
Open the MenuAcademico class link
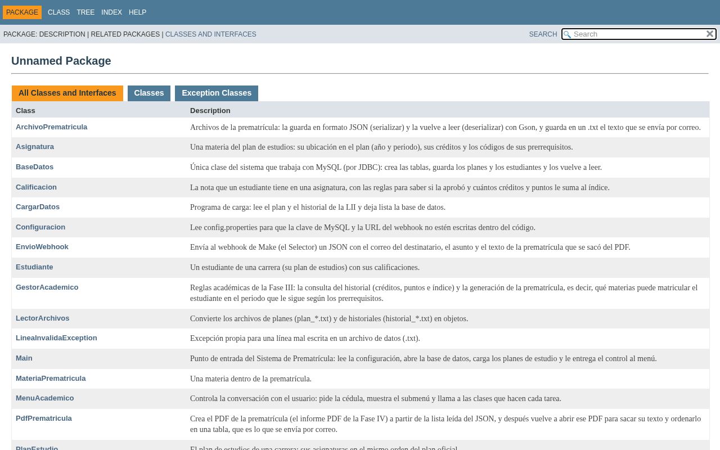44,398
